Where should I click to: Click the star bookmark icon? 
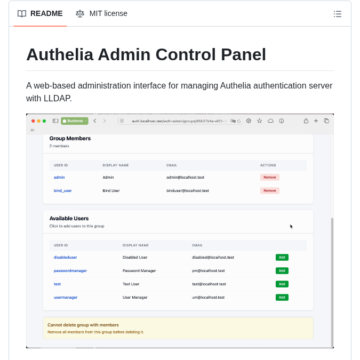259,121
